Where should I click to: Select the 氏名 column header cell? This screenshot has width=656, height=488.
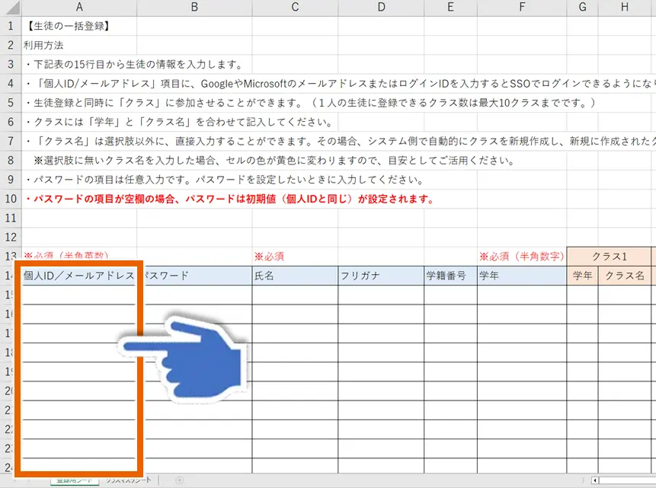pos(294,276)
